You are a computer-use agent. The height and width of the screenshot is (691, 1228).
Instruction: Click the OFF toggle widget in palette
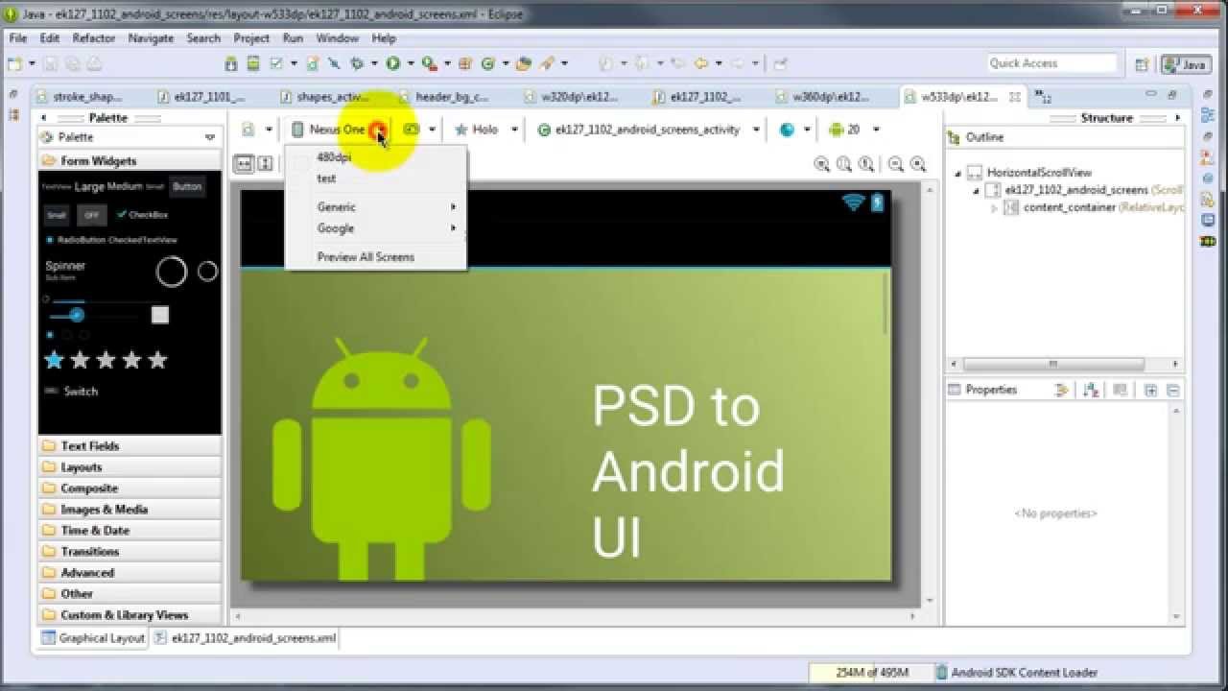pyautogui.click(x=91, y=216)
